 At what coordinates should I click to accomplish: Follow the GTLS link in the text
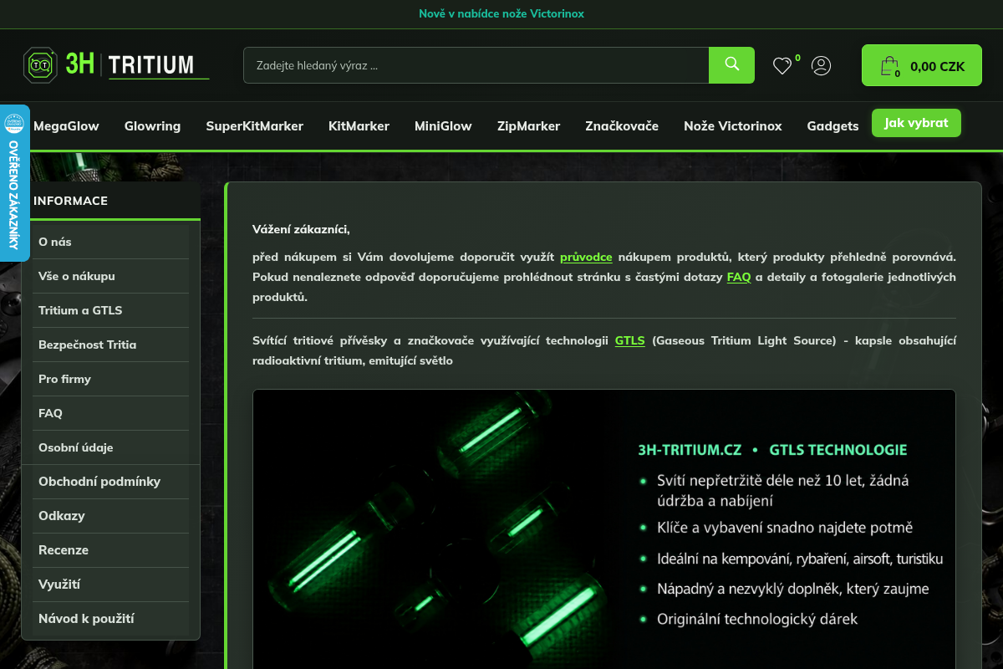coord(630,340)
